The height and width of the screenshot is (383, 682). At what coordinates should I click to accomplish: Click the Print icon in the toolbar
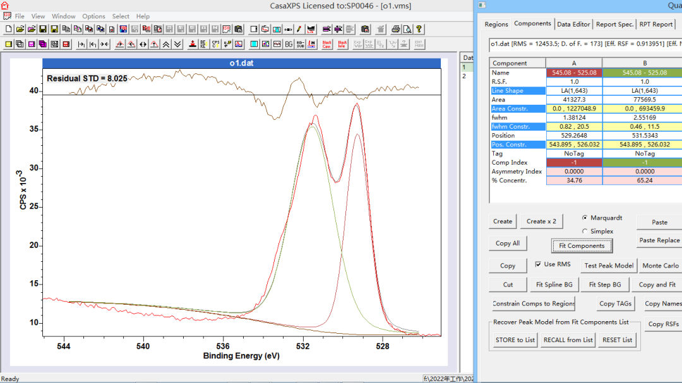pos(395,29)
